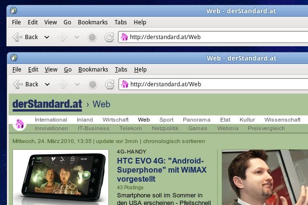Open Go menu in front window
Image resolution: width=308 pixels, height=205 pixels.
coord(68,70)
